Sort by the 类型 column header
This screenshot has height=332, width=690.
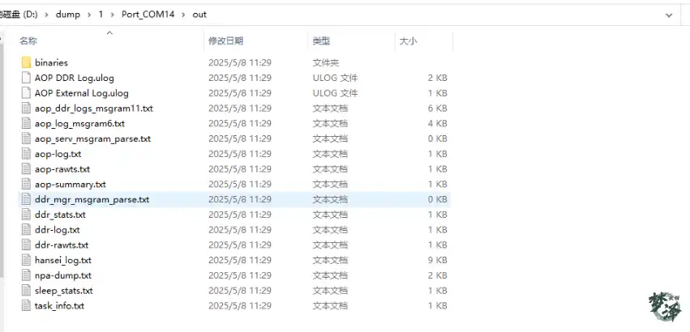pos(321,40)
